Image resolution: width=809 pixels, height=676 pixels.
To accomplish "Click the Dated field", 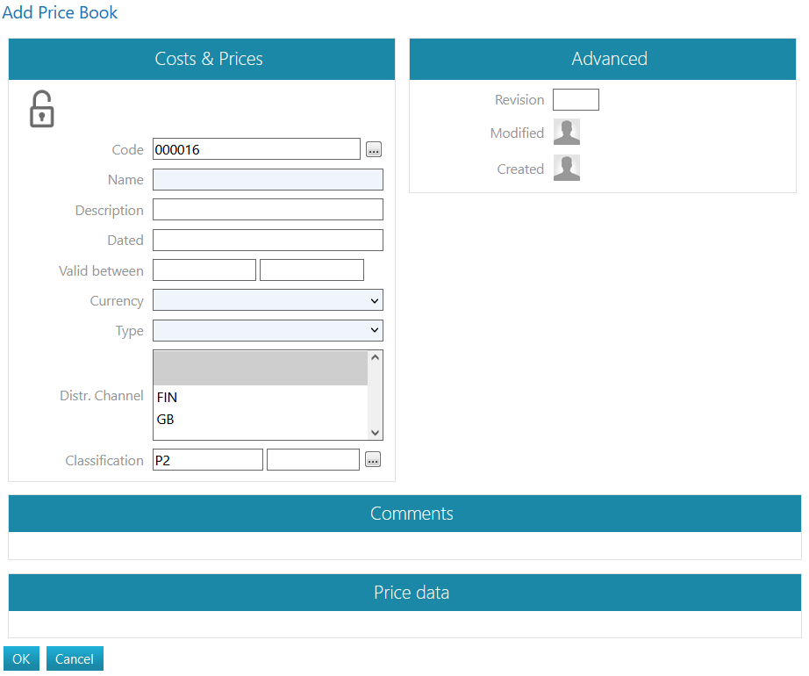I will [x=268, y=240].
